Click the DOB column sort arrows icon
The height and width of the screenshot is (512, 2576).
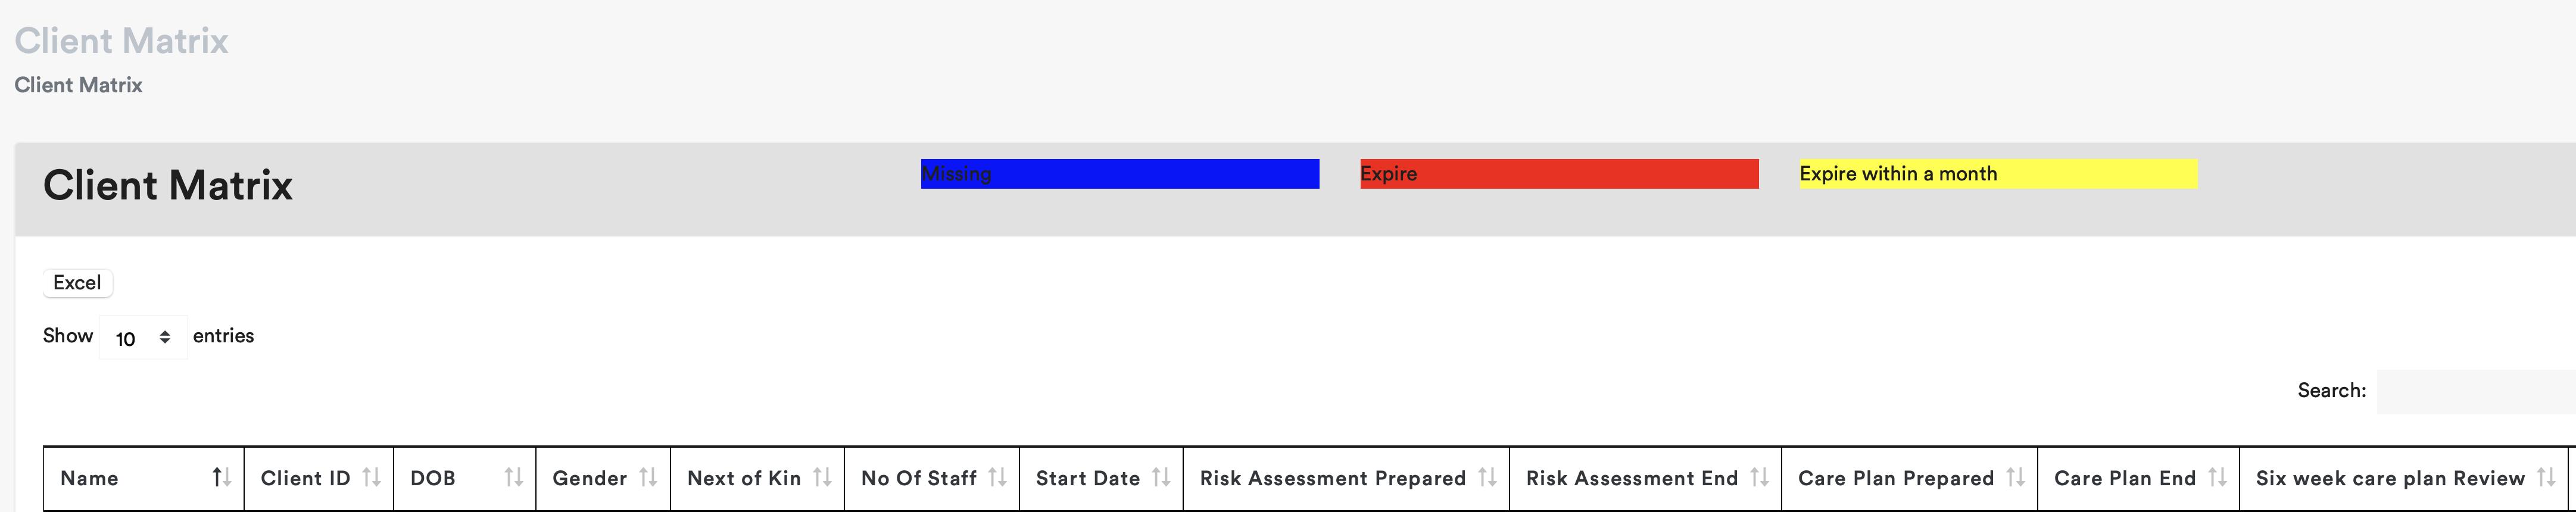click(x=513, y=478)
